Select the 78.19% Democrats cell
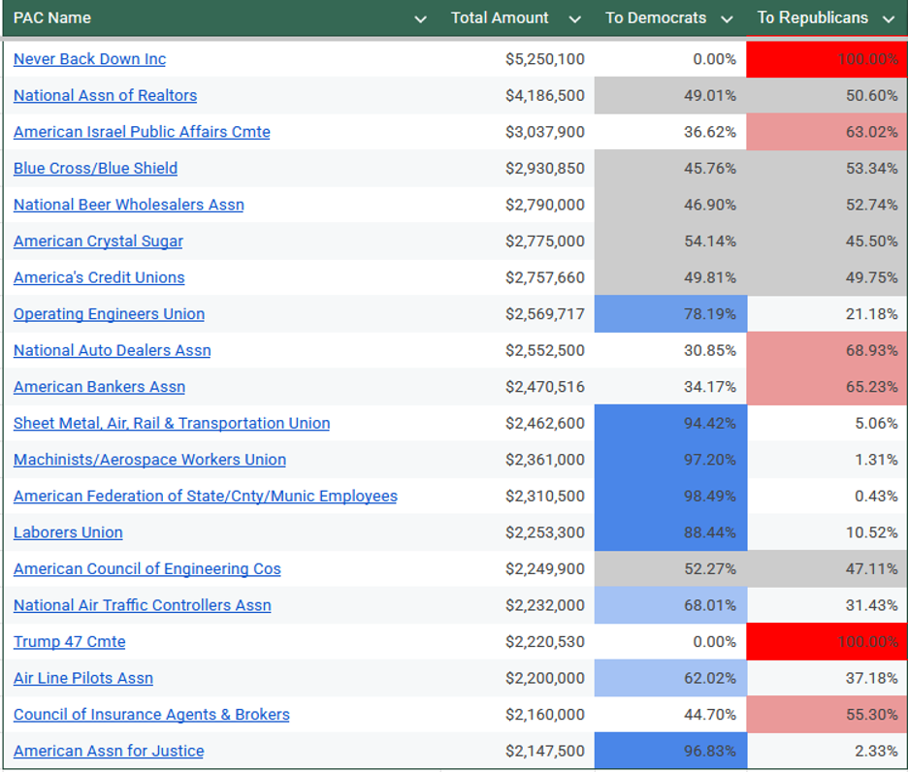This screenshot has width=908, height=772. click(x=670, y=314)
